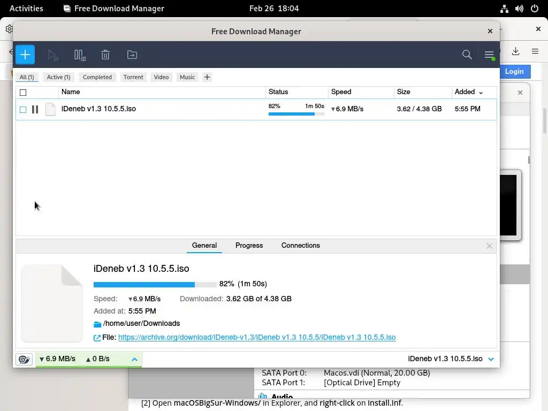Click the Speed column header
548x411 pixels.
click(x=361, y=92)
